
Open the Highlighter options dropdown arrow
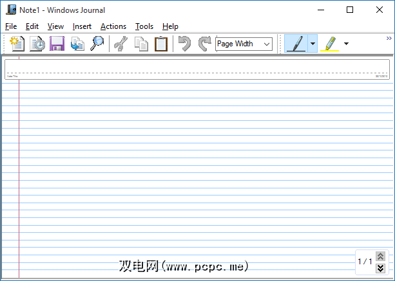click(x=347, y=44)
